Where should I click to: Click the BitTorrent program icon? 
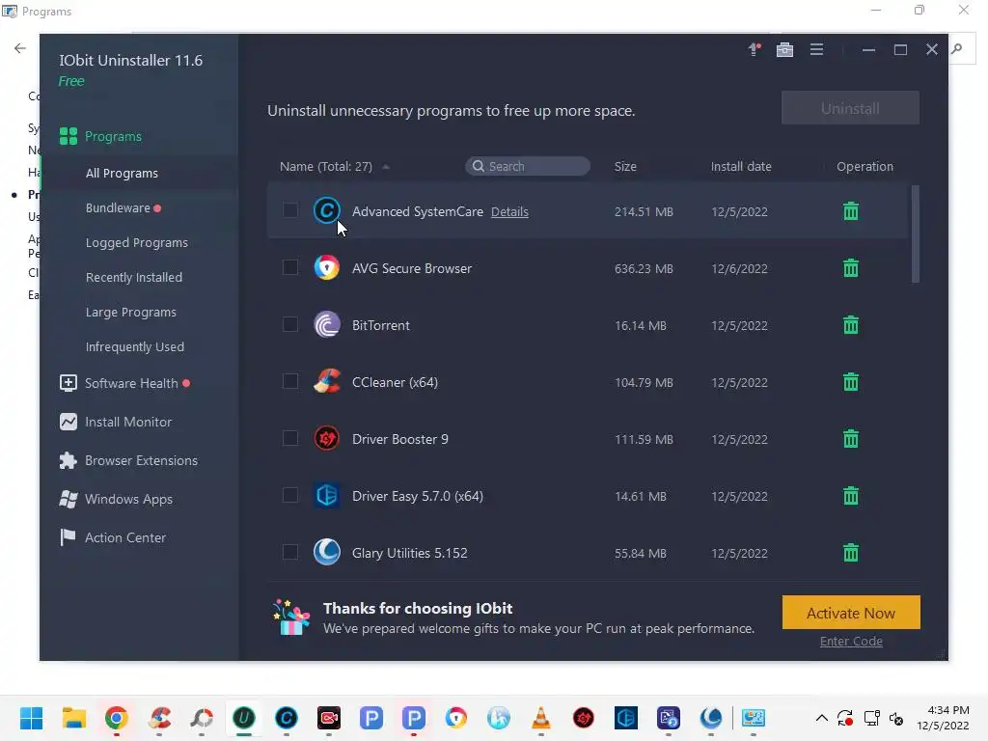click(327, 324)
